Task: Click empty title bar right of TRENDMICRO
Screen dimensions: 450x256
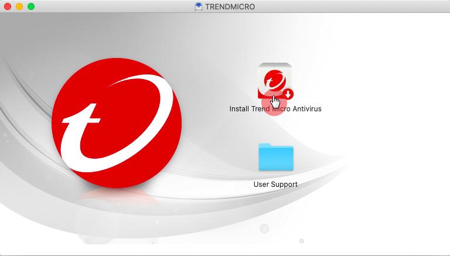Action: pyautogui.click(x=352, y=6)
